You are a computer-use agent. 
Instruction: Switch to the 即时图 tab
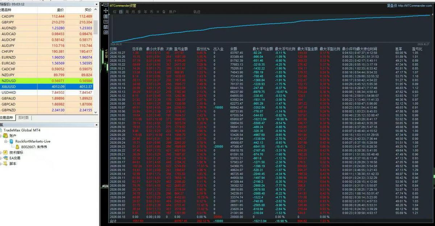[24, 118]
